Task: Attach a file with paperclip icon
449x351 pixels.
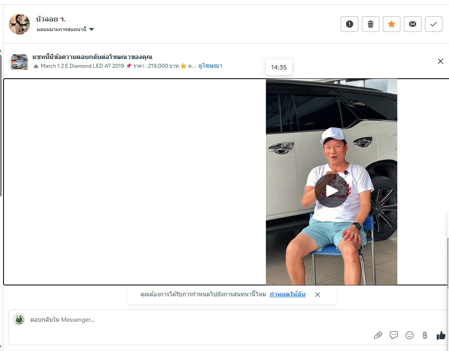Action: point(378,335)
